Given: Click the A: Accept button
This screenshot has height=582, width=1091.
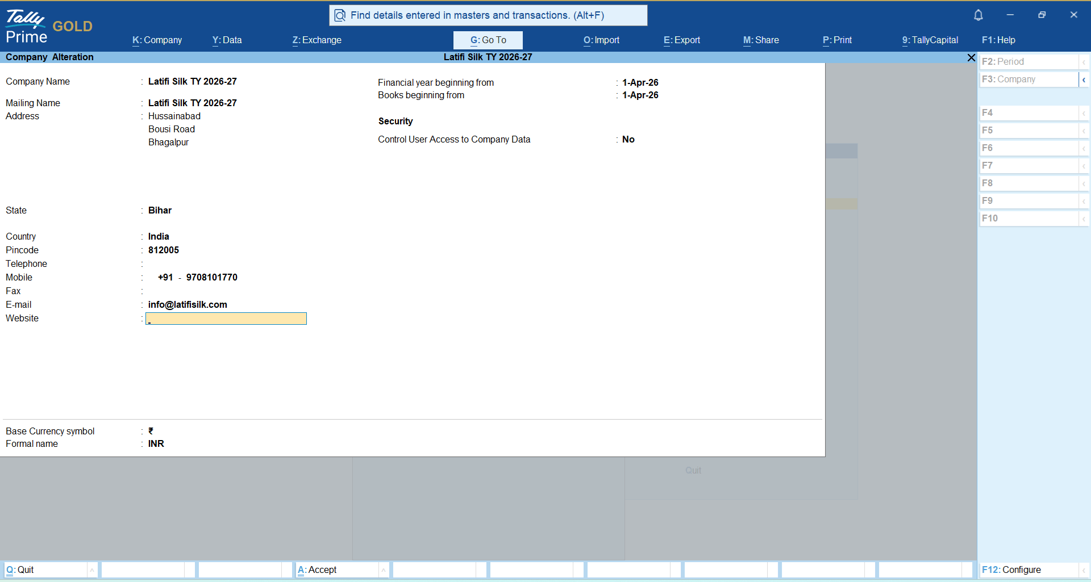Looking at the screenshot, I should click(337, 570).
